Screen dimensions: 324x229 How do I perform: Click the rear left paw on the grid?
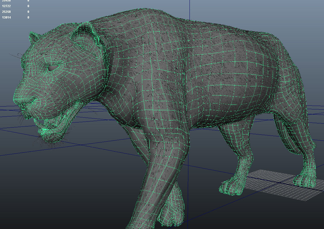pyautogui.click(x=233, y=187)
